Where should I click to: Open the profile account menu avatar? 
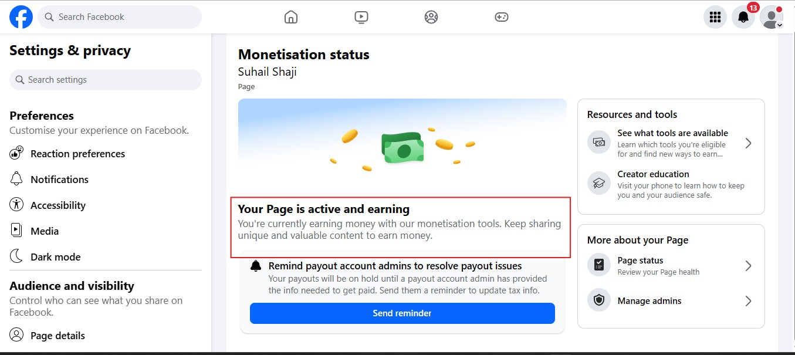(x=771, y=17)
